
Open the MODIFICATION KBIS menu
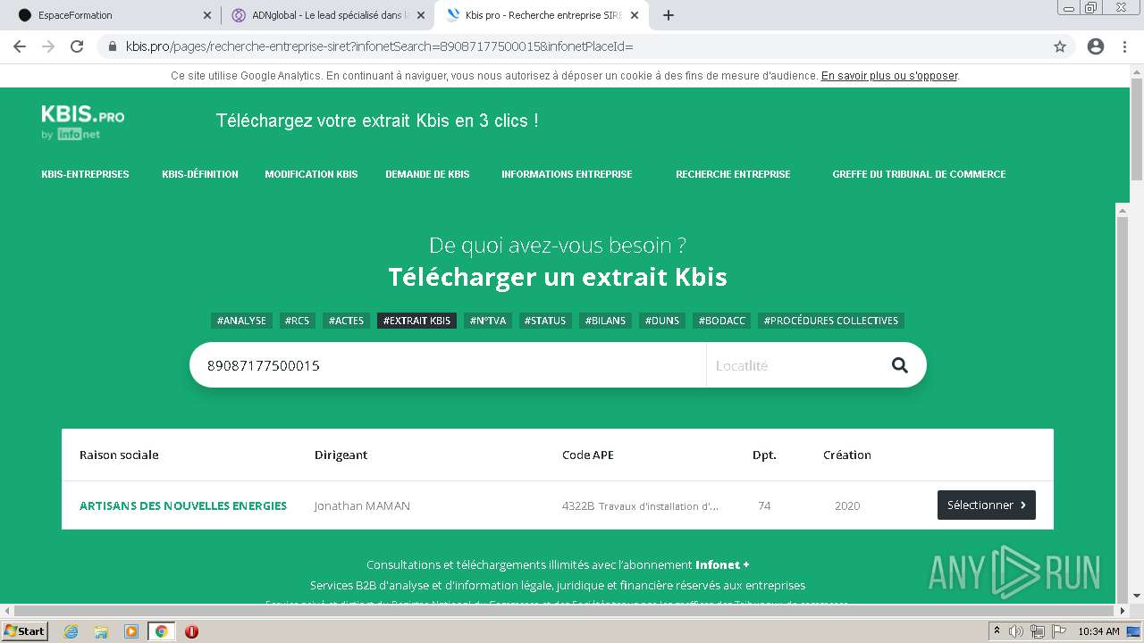(x=311, y=174)
